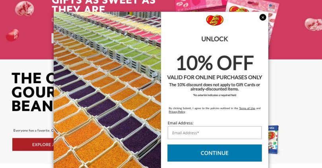The width and height of the screenshot is (322, 168).
Task: Focus the Email Address input field
Action: (x=214, y=133)
